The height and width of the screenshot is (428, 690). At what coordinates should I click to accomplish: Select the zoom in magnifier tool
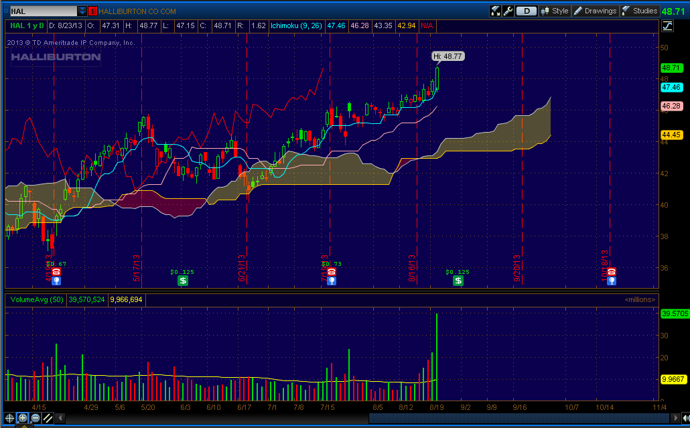pos(23,418)
